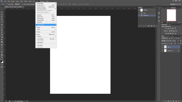Select the Gradient tool

(x=2, y=37)
